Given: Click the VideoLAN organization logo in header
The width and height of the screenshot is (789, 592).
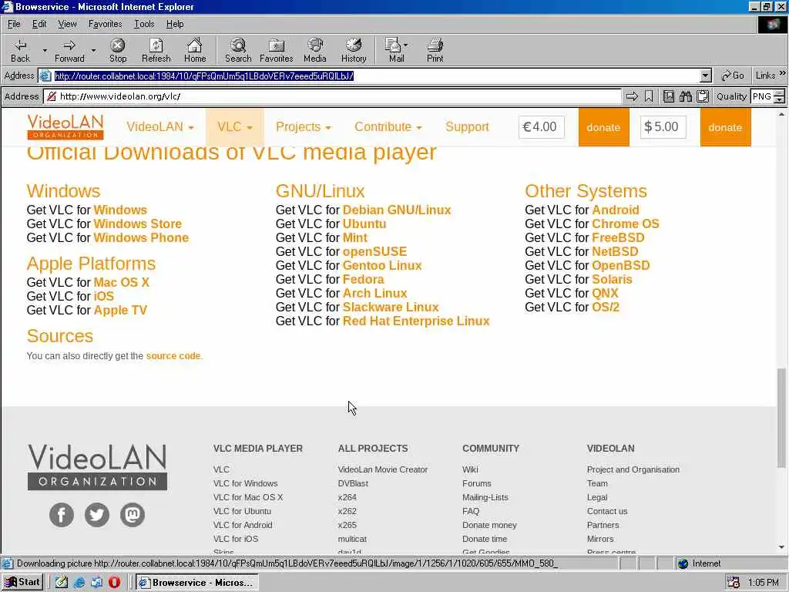Looking at the screenshot, I should (65, 127).
